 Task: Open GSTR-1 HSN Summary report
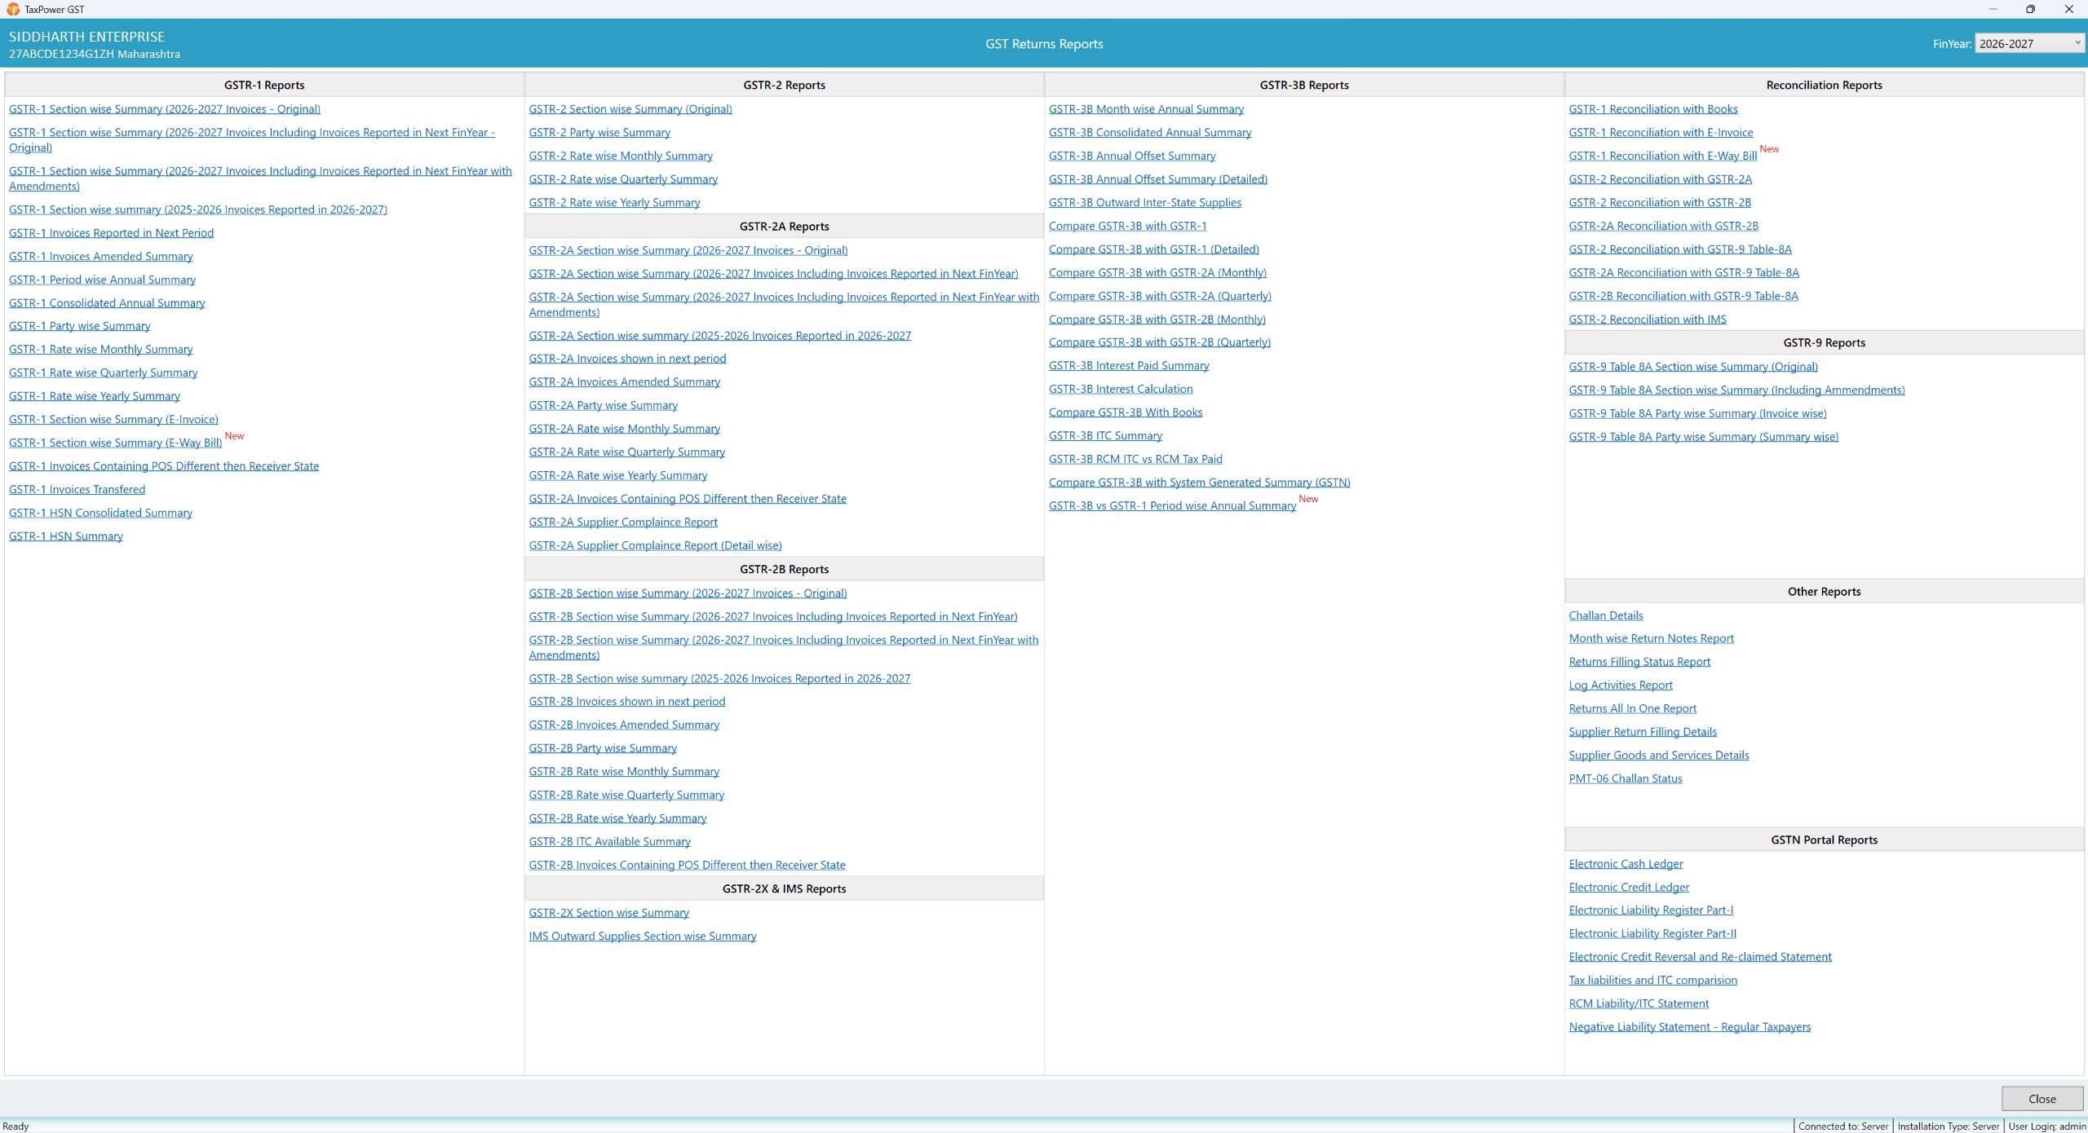66,536
